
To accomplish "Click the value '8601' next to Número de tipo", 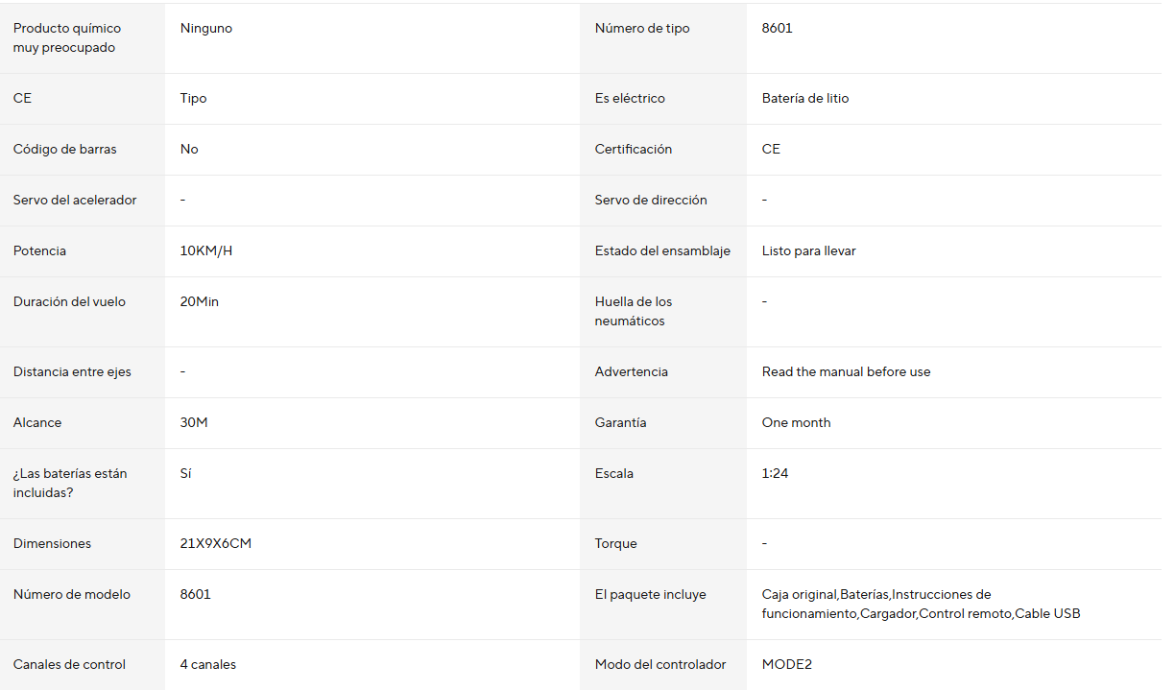I will click(x=777, y=29).
